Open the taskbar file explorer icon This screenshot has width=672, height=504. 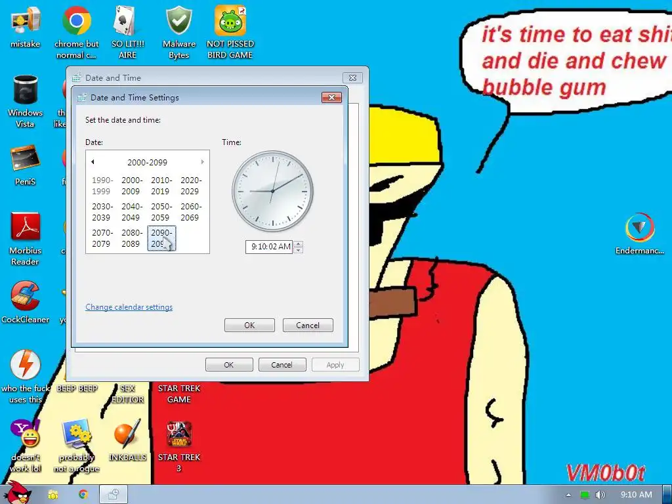coord(53,495)
